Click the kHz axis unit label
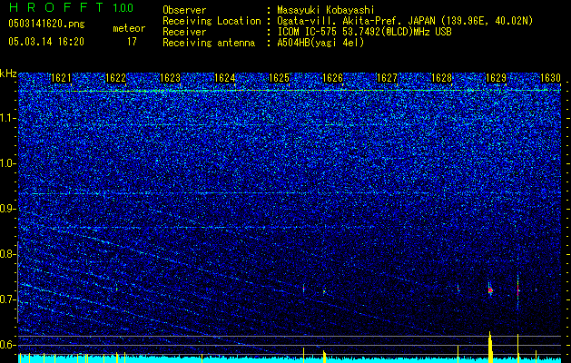 8,74
